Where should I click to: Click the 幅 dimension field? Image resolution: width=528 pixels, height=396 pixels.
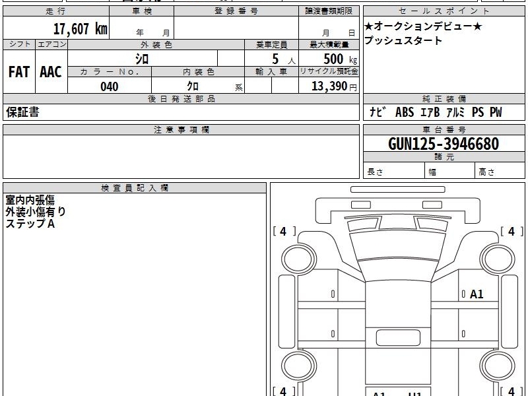click(x=450, y=170)
